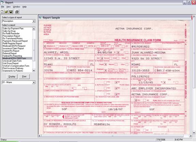The width and height of the screenshot is (196, 142).
Task: Open the View menu
Action: point(9,7)
